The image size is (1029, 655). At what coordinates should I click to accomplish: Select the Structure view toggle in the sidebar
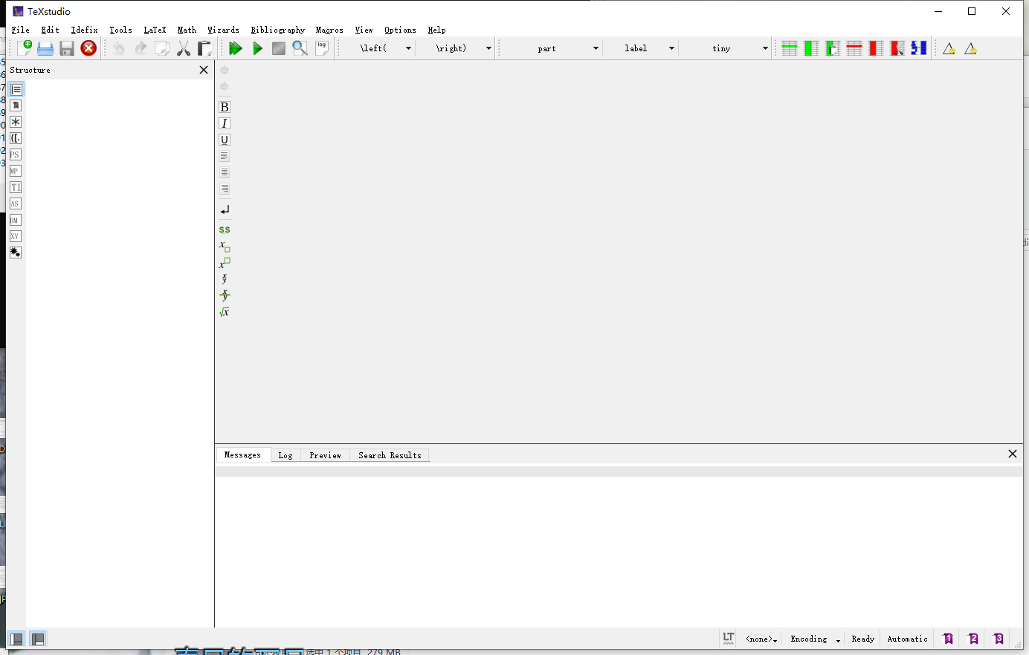click(16, 89)
